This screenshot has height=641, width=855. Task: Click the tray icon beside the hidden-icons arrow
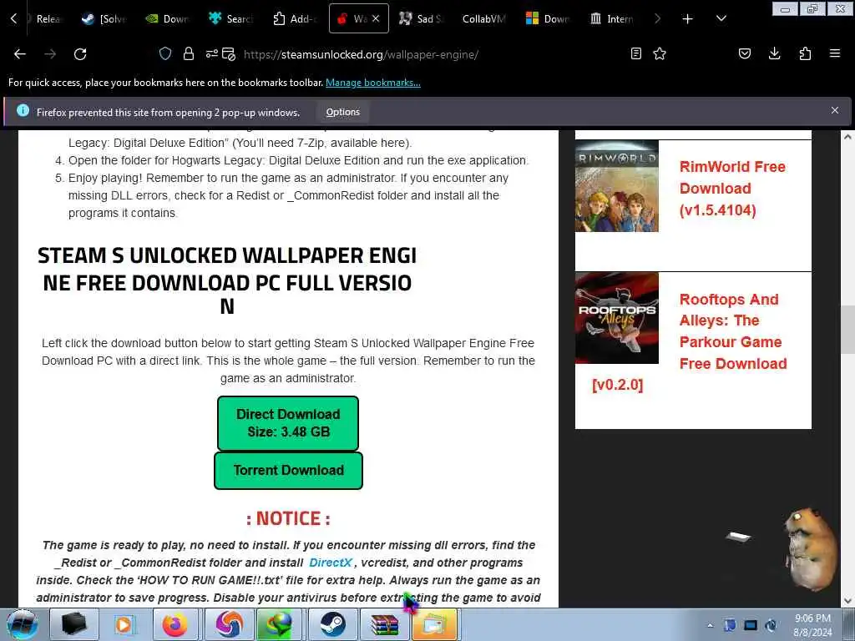730,625
